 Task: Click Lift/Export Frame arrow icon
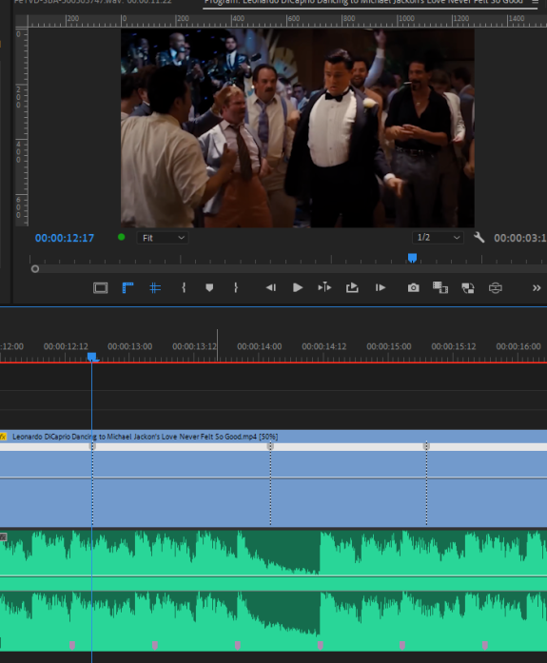click(352, 288)
